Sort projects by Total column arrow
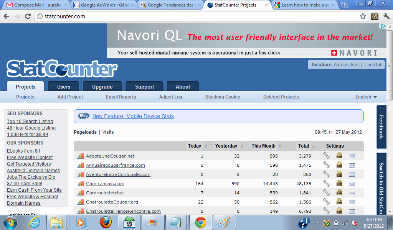Viewport: 393px width, 230px height. [313, 146]
